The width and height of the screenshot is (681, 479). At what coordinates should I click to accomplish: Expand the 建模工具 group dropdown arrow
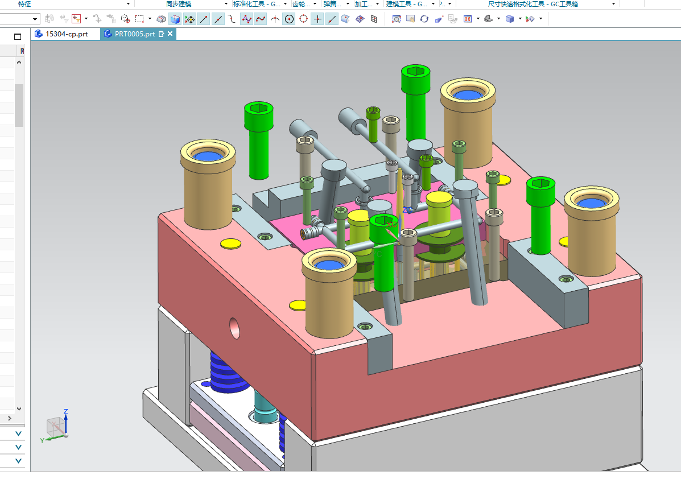[x=433, y=4]
